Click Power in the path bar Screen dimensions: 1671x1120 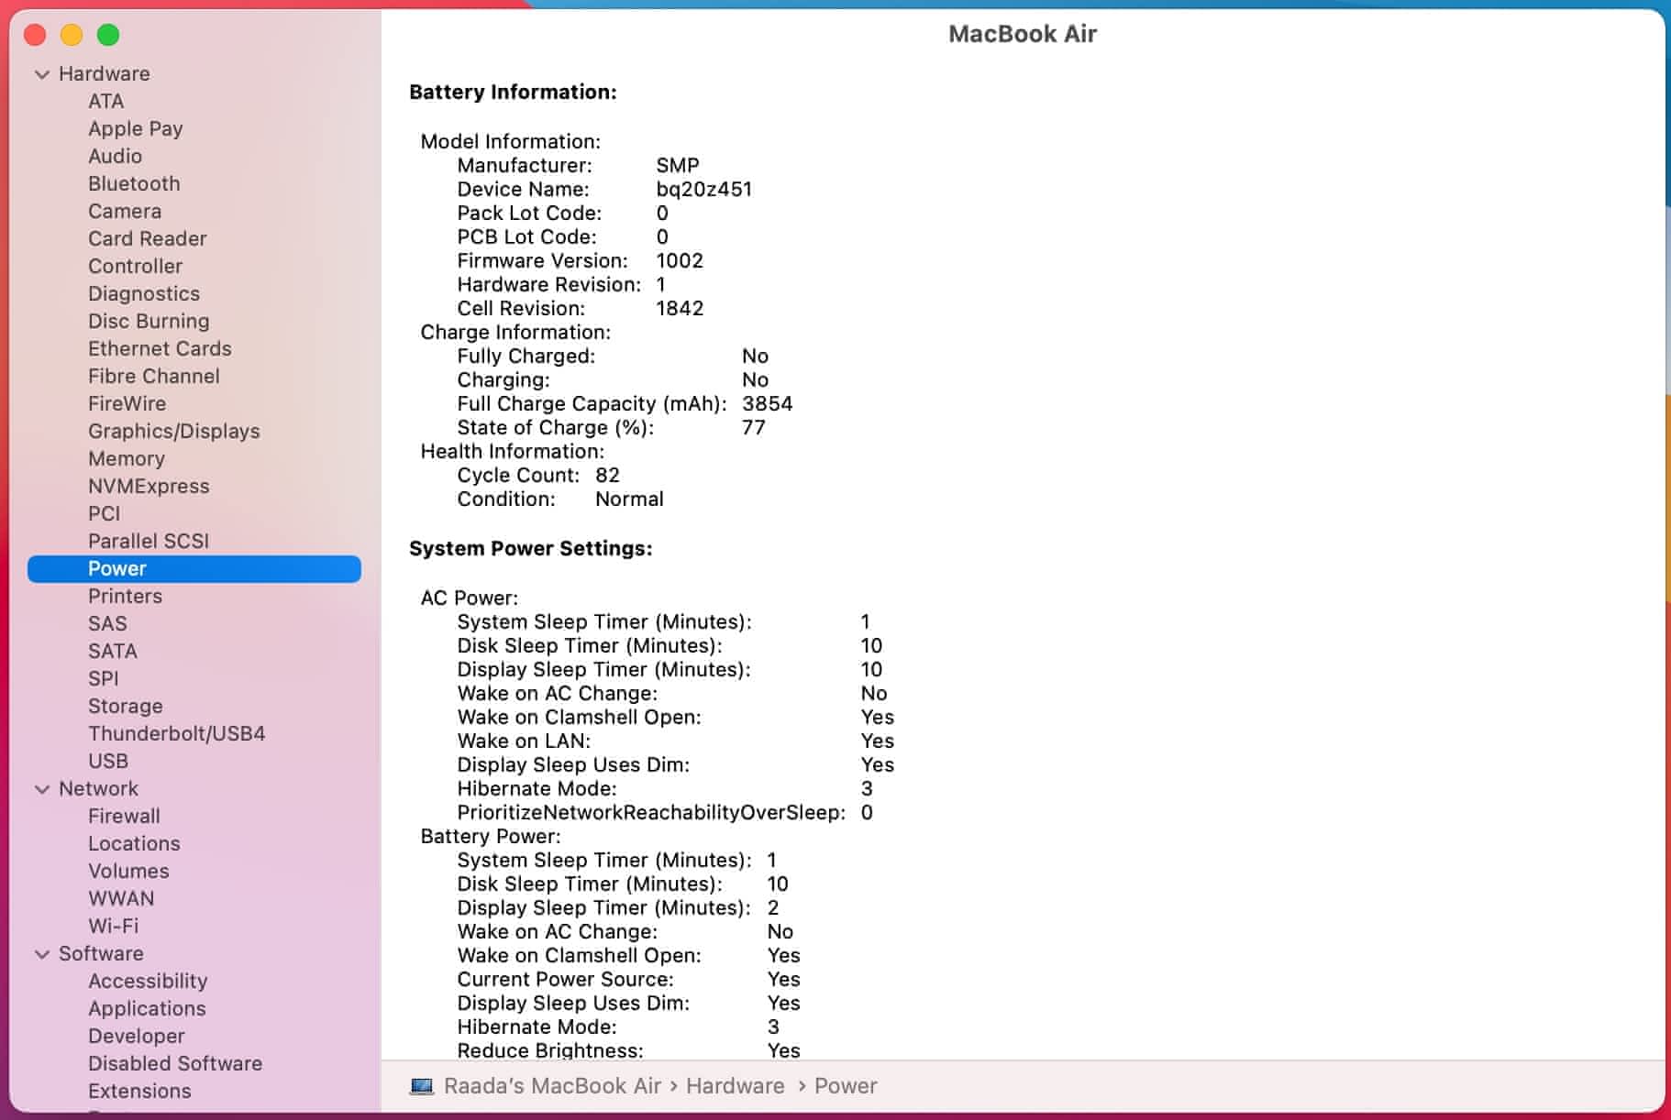[846, 1086]
